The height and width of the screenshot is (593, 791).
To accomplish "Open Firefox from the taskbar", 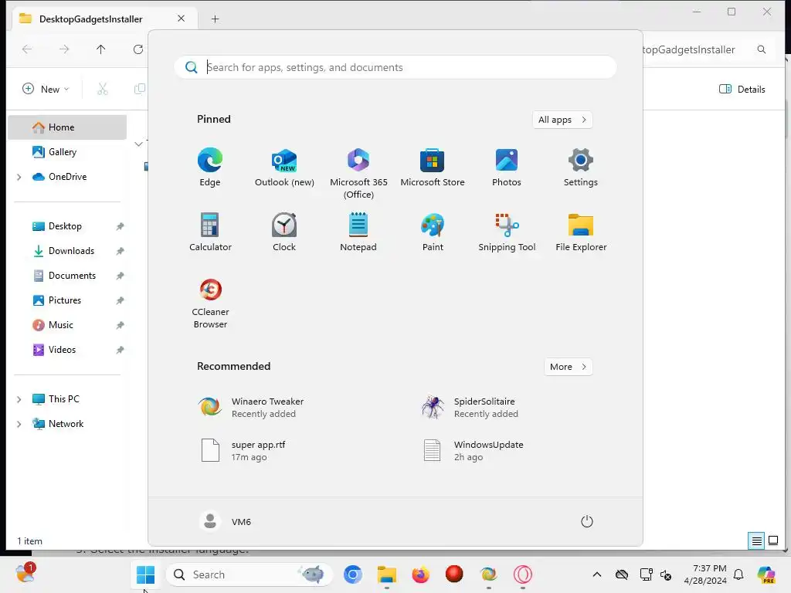I will point(421,574).
